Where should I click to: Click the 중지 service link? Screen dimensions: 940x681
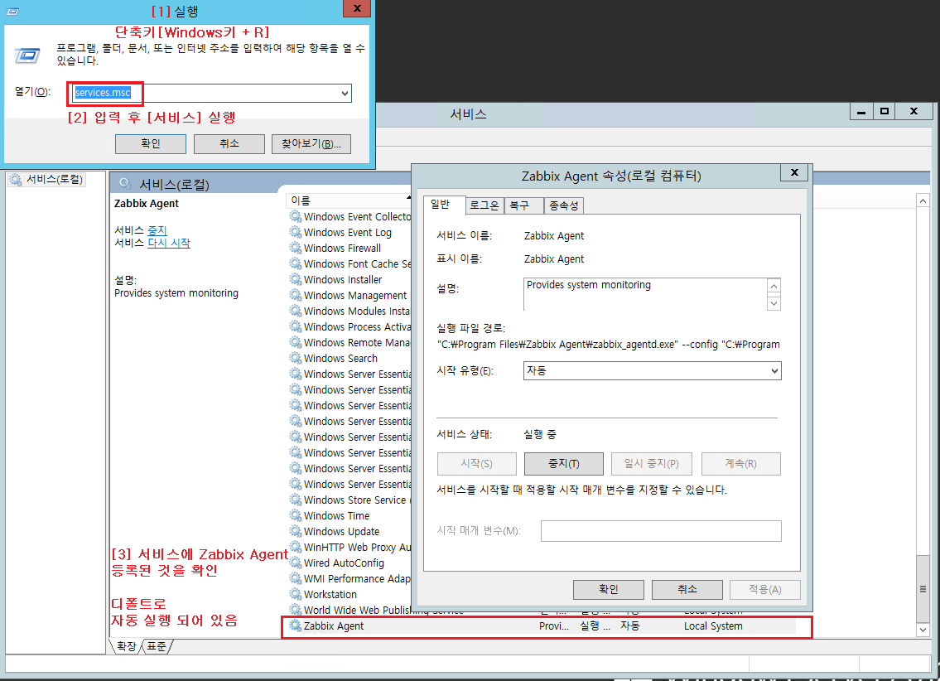point(157,230)
